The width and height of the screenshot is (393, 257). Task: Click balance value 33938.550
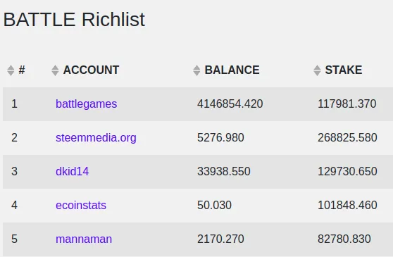(224, 172)
